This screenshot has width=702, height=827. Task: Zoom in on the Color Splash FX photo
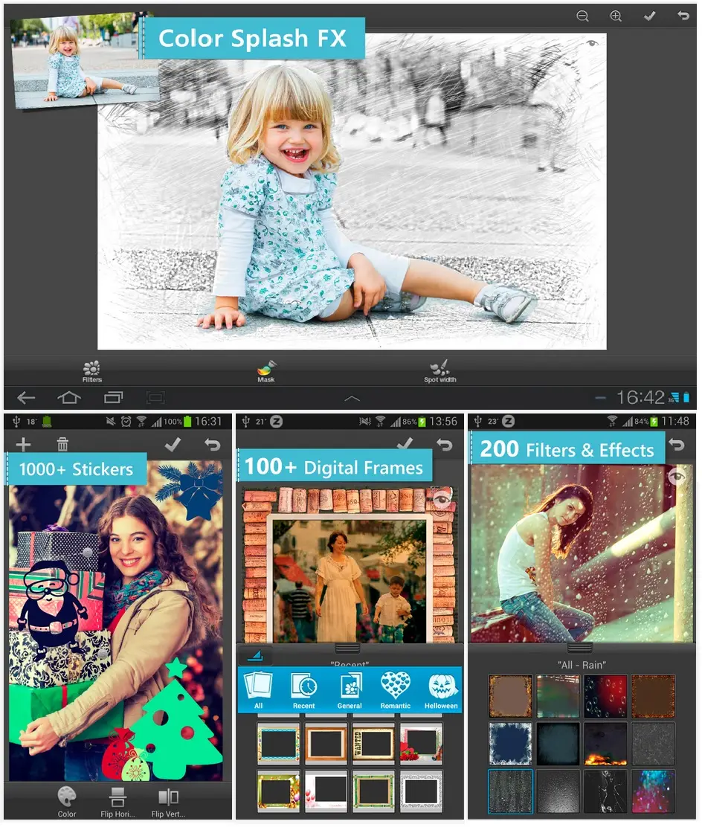click(x=616, y=16)
